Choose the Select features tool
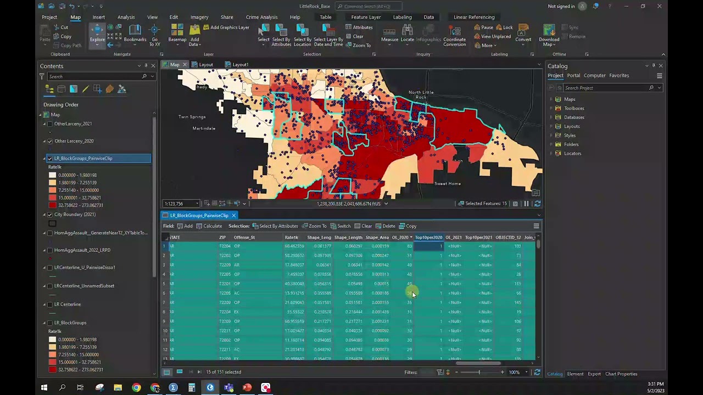Screen dimensions: 703x395 264,34
